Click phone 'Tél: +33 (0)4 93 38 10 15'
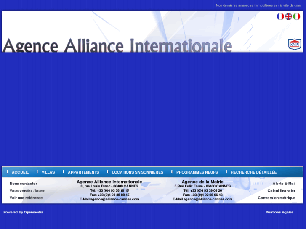Screen dimensions: 306x229 coord(109,190)
